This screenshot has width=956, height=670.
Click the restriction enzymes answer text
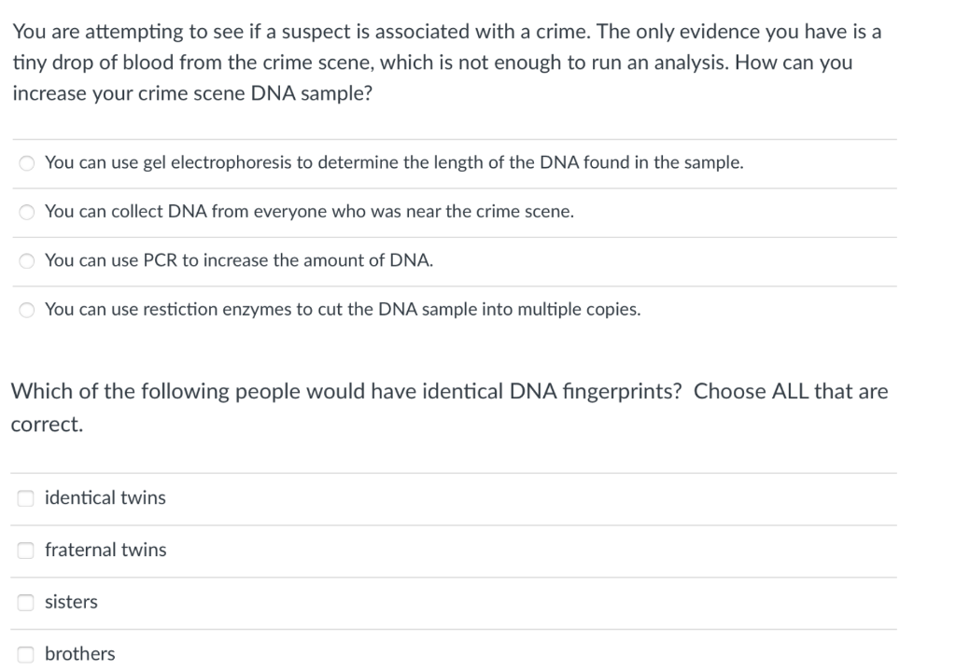342,309
